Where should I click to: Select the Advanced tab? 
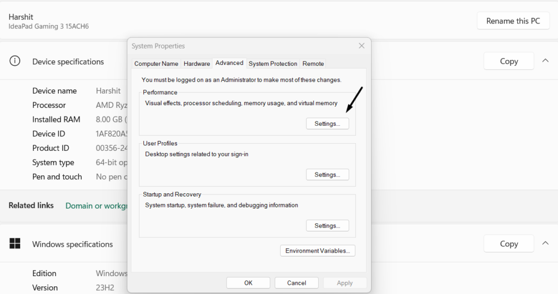click(x=229, y=63)
